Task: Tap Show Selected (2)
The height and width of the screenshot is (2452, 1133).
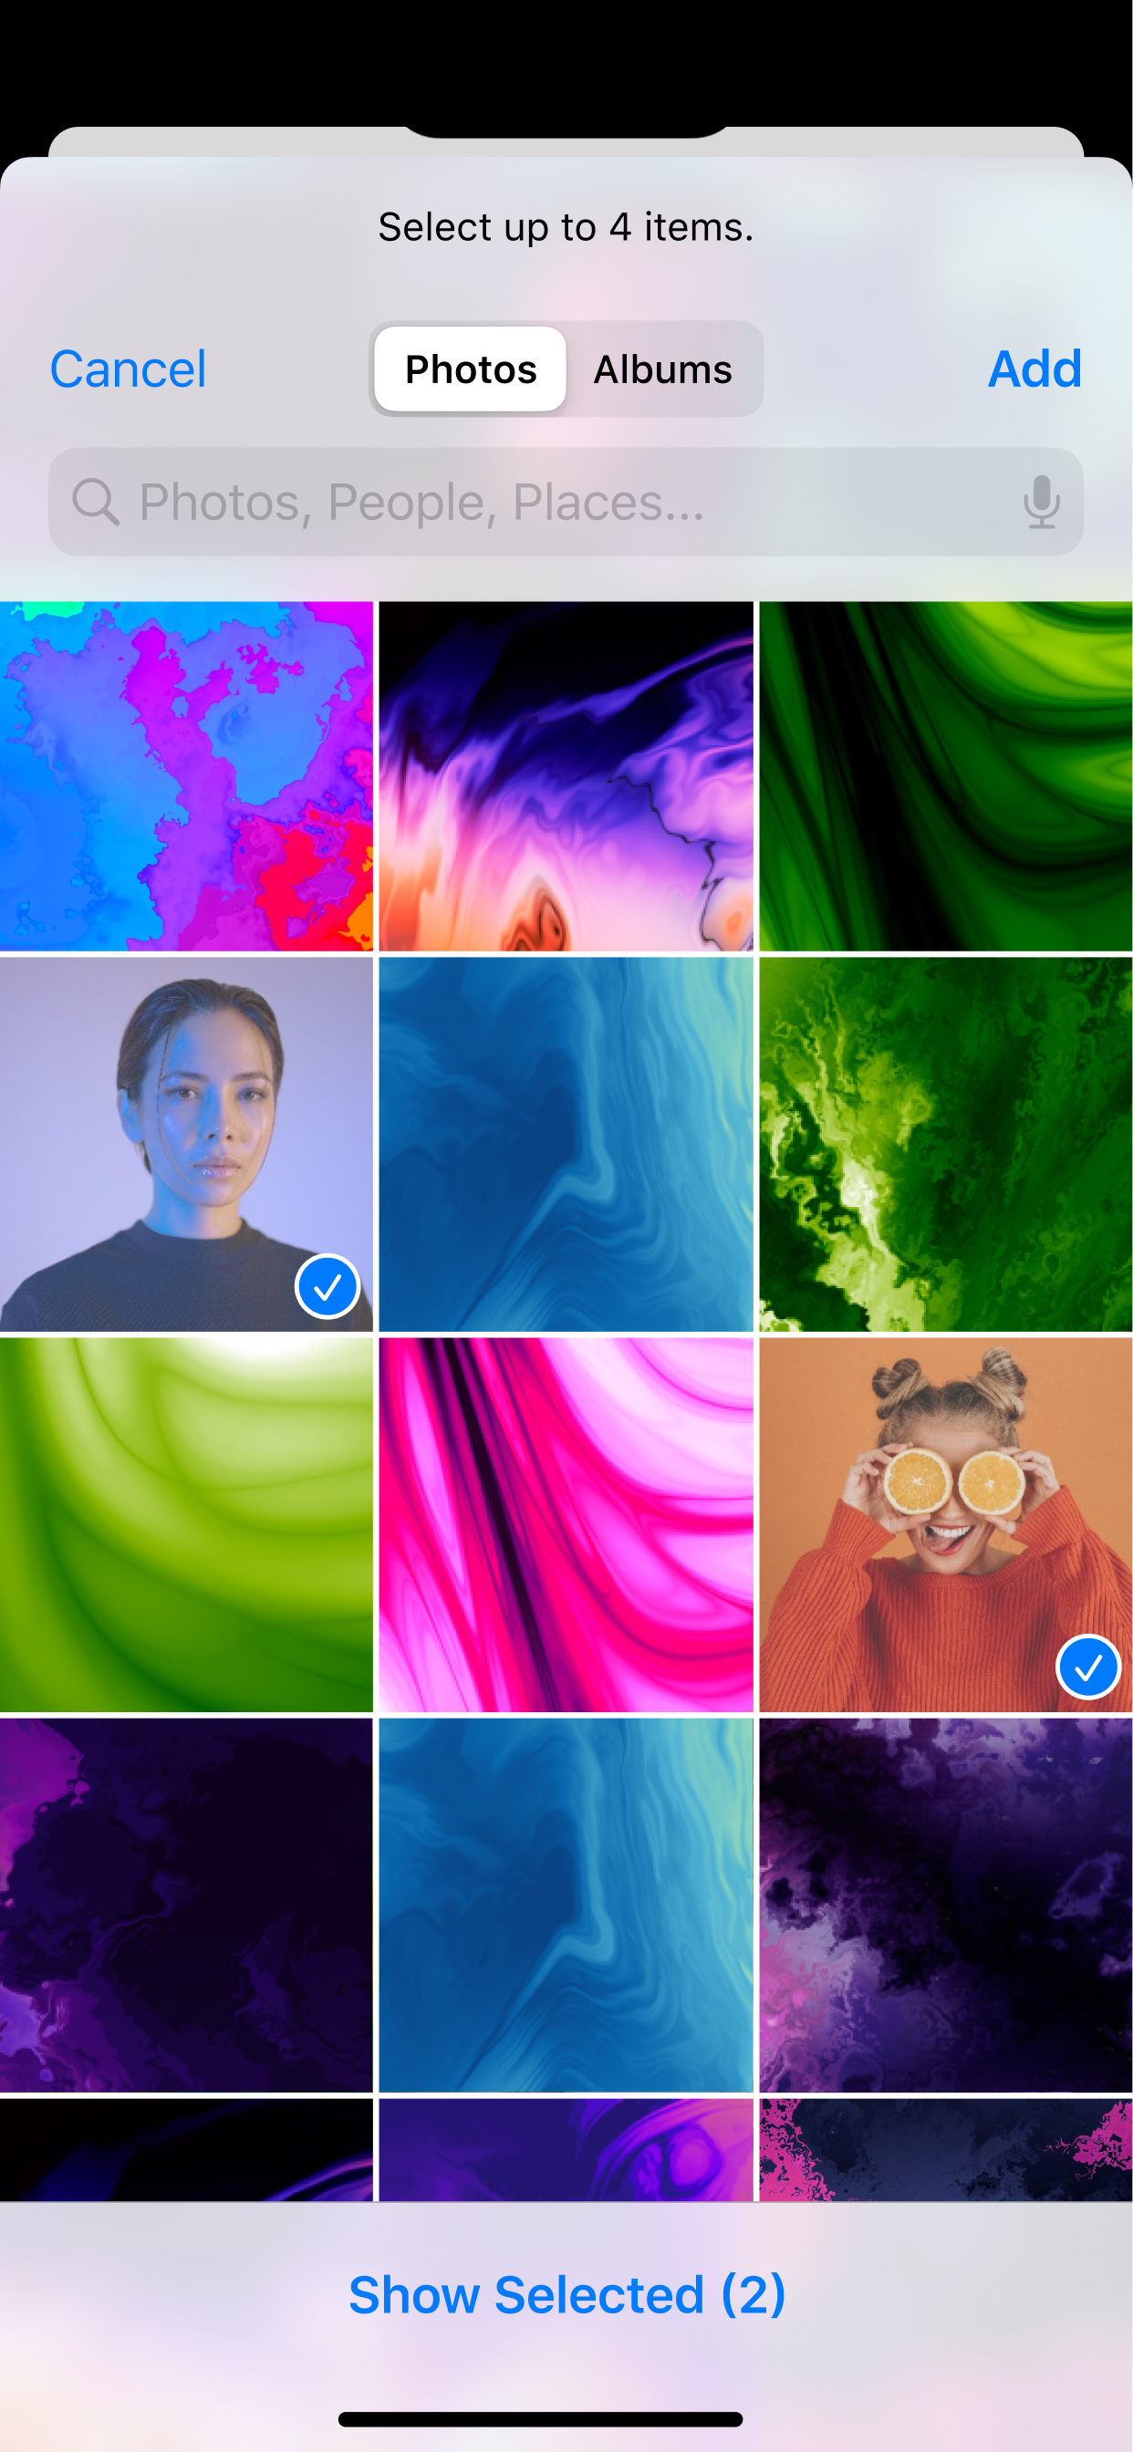Action: pos(566,2294)
